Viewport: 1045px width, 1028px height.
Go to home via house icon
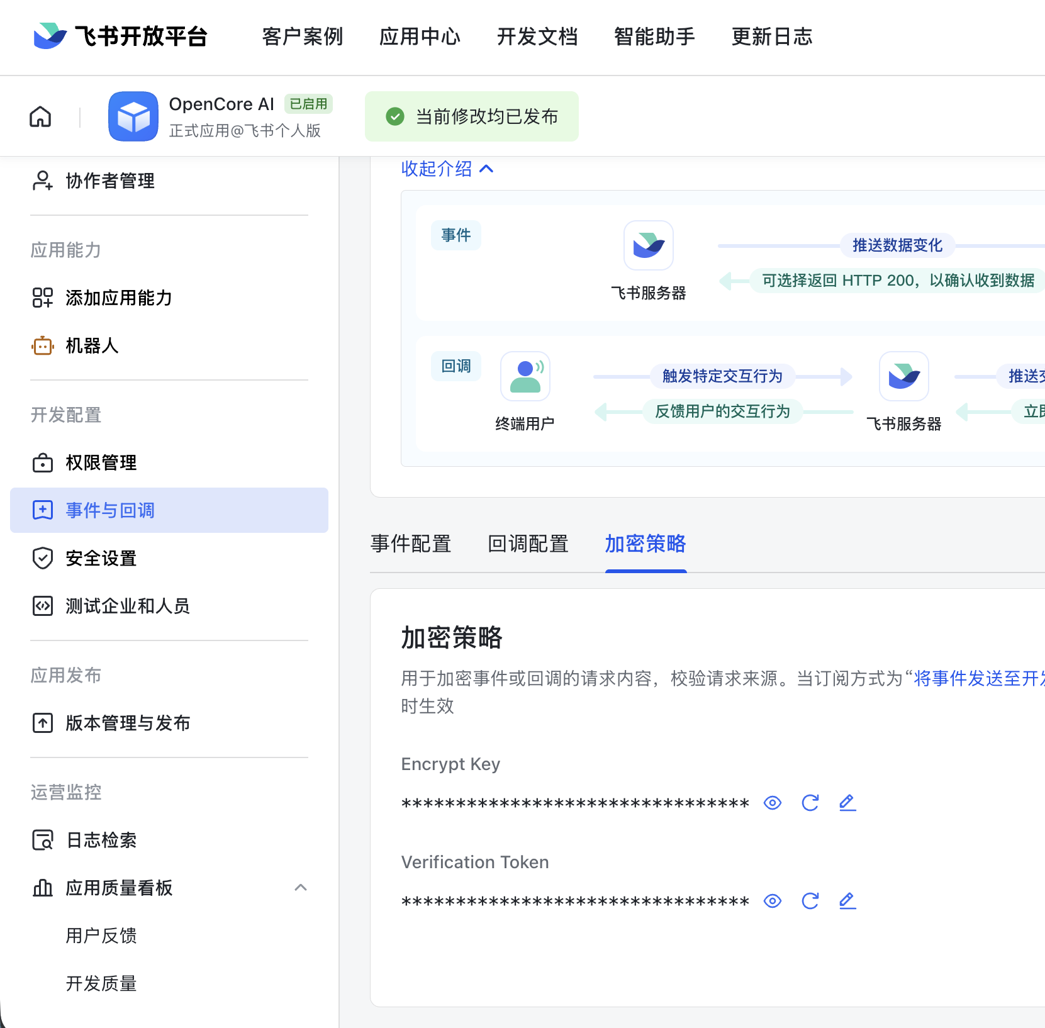(x=40, y=116)
